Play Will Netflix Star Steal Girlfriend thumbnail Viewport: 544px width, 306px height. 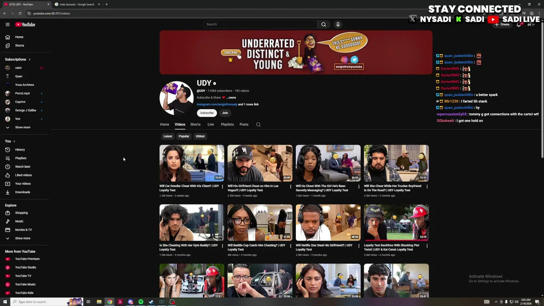pos(328,223)
